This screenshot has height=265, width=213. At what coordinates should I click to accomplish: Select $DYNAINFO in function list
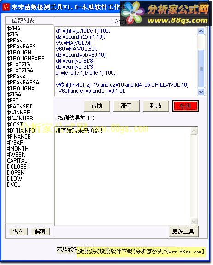(21, 131)
